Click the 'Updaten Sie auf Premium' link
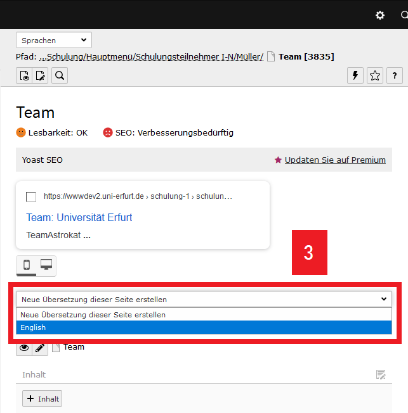 pyautogui.click(x=334, y=160)
